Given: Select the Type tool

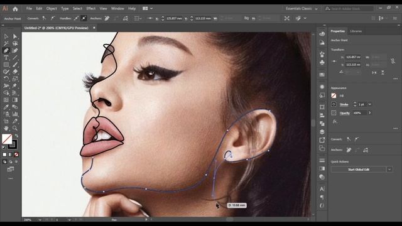Looking at the screenshot, I should point(6,58).
